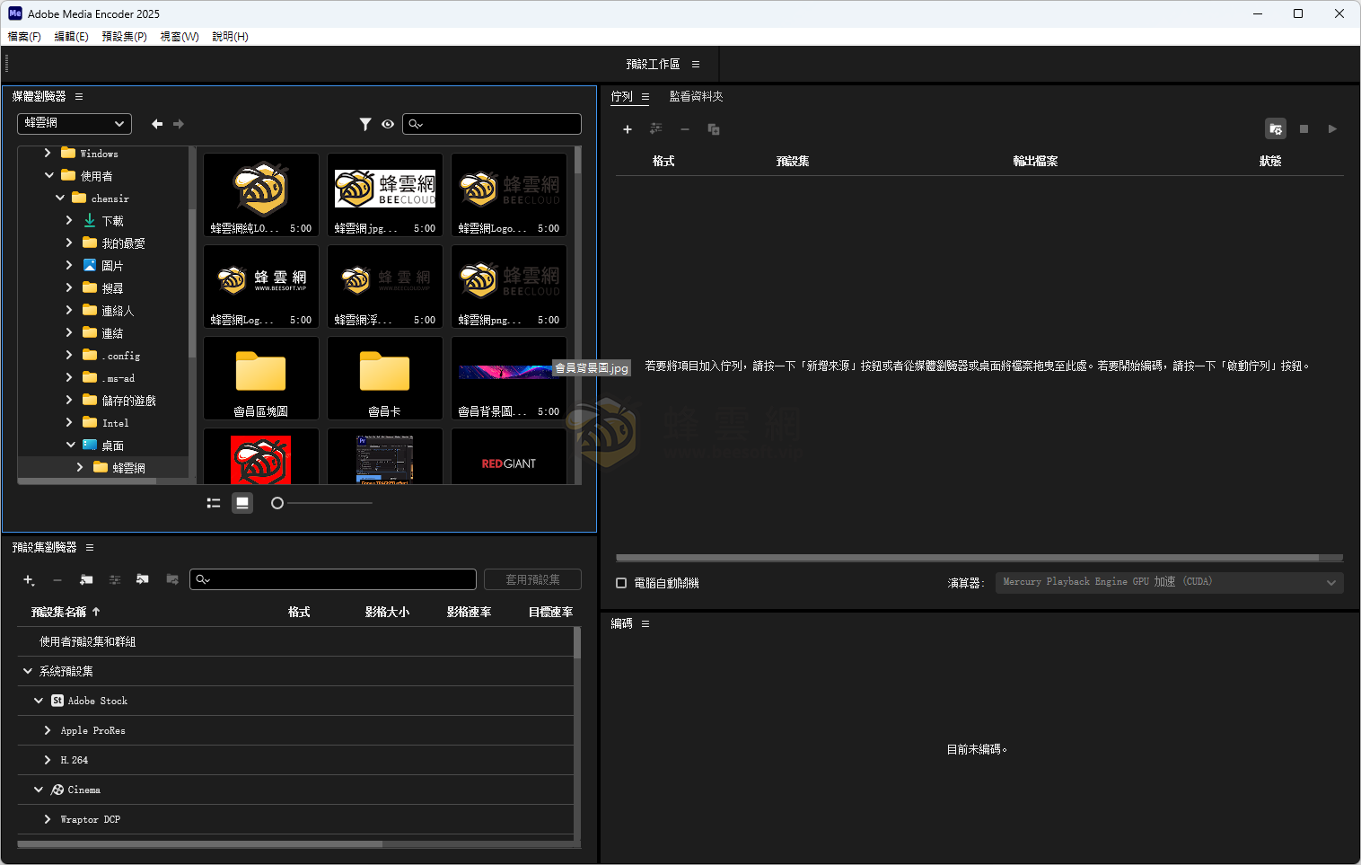Image resolution: width=1361 pixels, height=865 pixels.
Task: Expand the Apple ProRes preset group
Action: coord(48,730)
